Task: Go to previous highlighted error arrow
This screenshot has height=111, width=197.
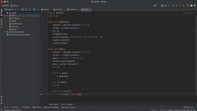Action: (193, 13)
